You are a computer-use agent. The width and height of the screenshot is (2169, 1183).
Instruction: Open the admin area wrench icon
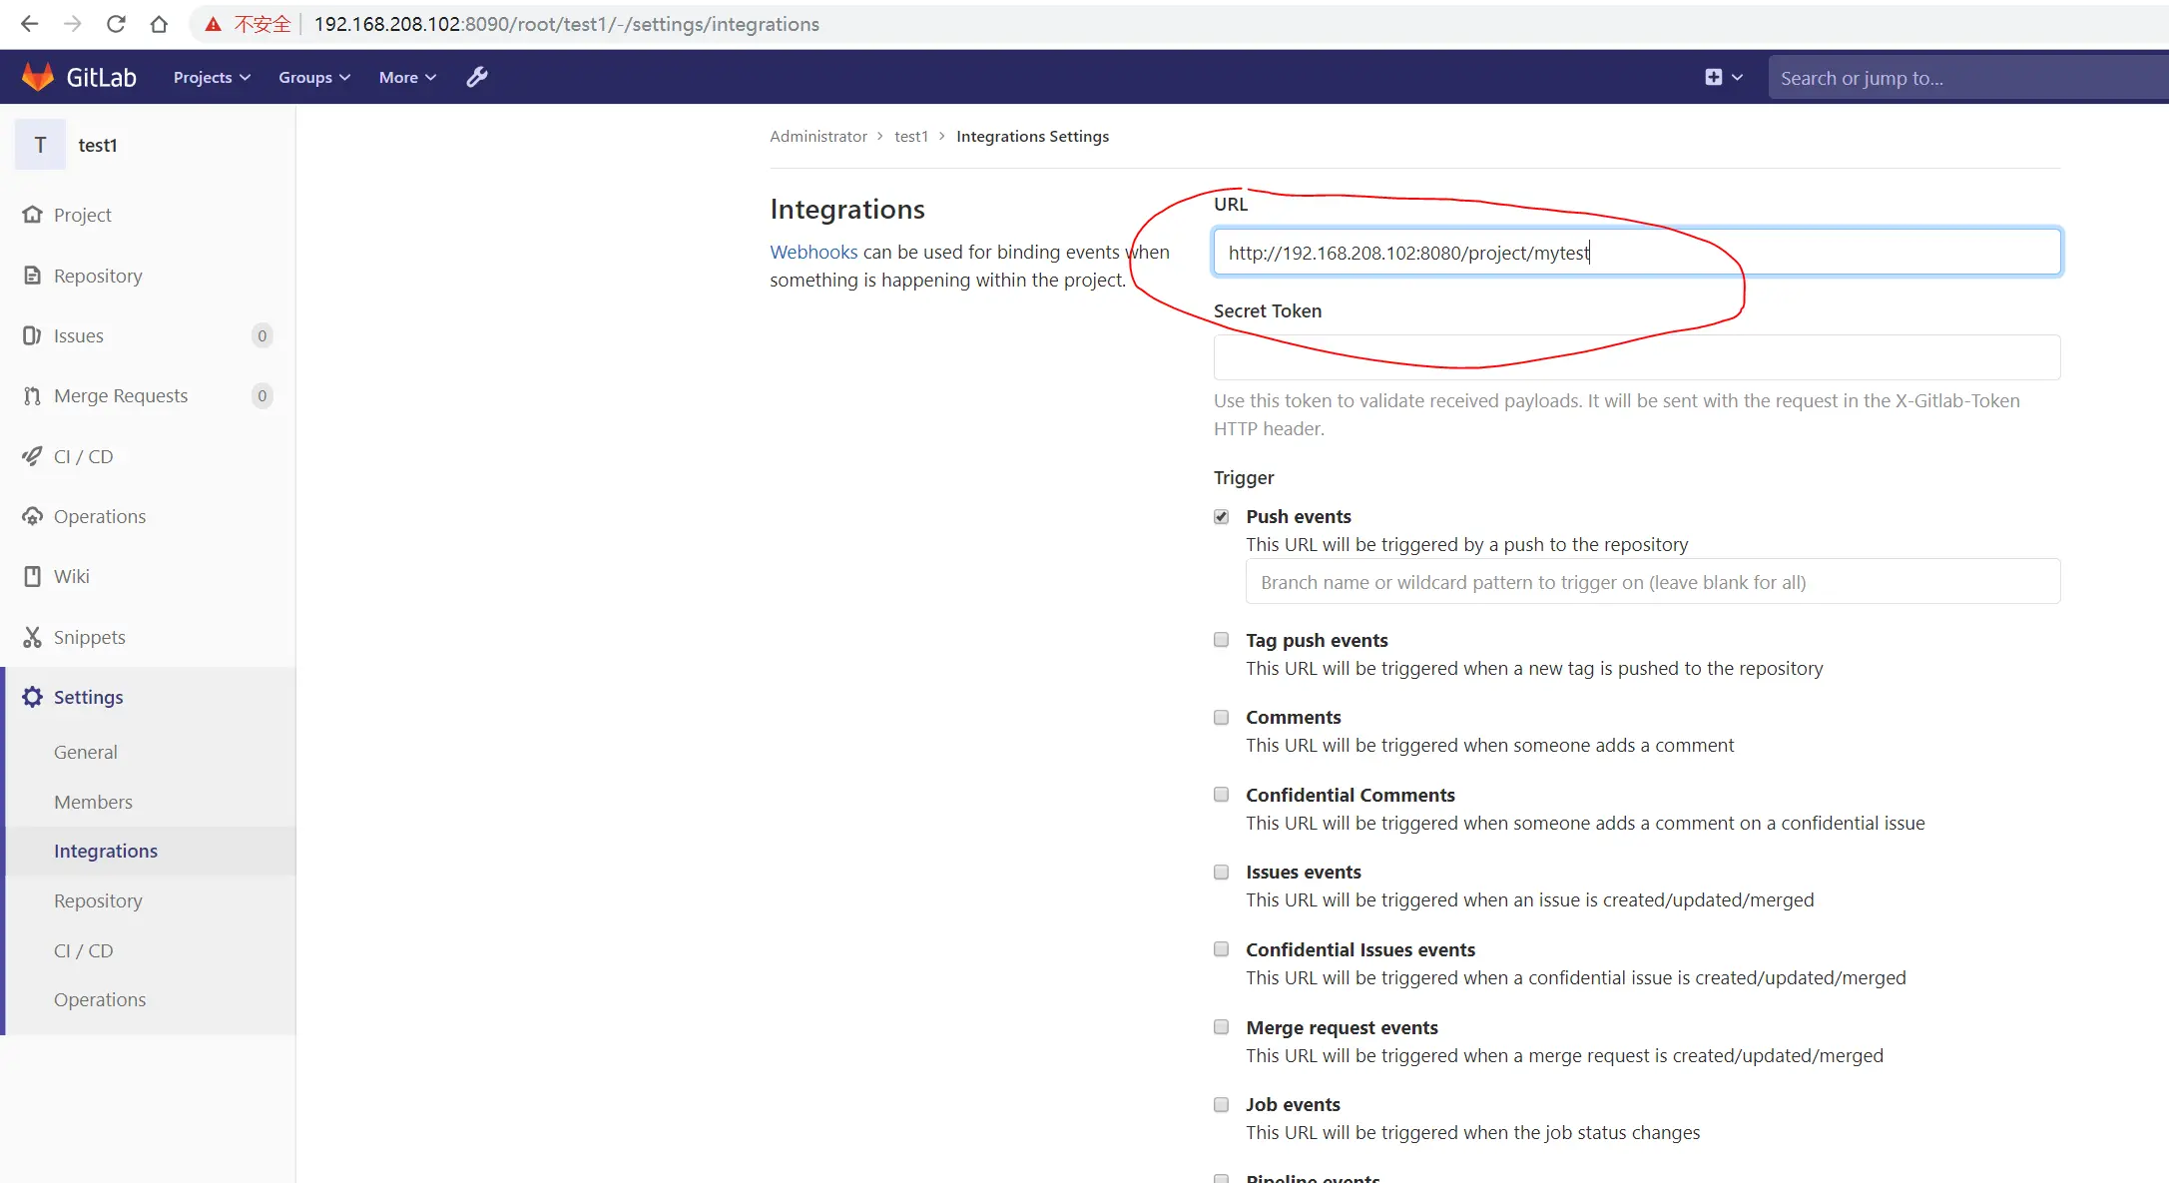point(477,77)
